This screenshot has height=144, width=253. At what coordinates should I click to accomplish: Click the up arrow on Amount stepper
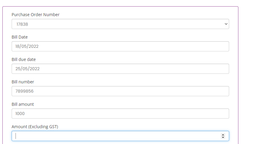223,135
